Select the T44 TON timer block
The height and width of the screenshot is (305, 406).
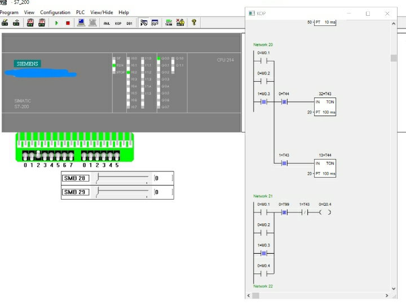325,168
